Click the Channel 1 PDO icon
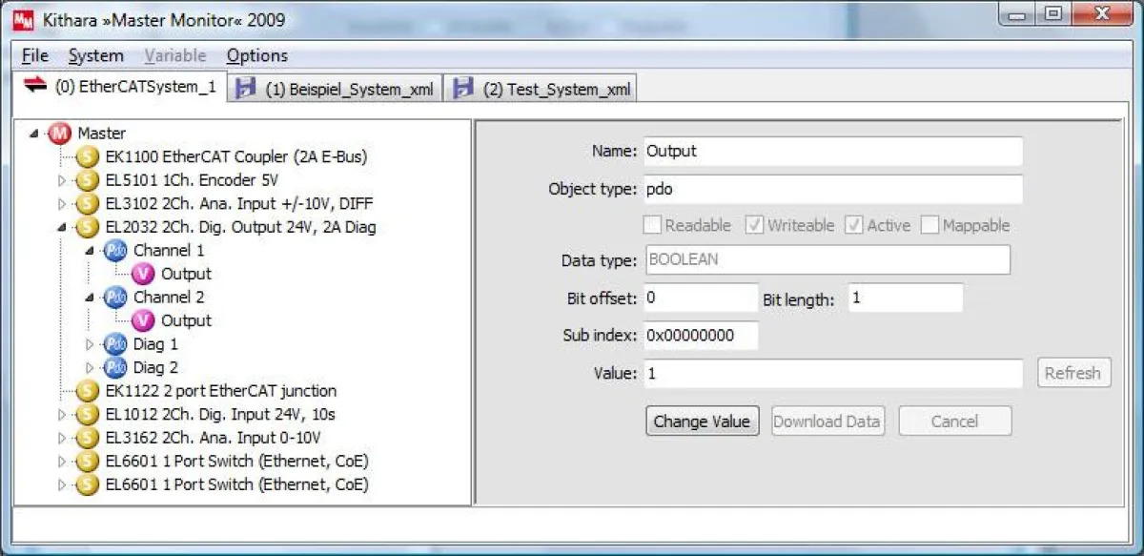Viewport: 1144px width, 556px height. (x=115, y=251)
